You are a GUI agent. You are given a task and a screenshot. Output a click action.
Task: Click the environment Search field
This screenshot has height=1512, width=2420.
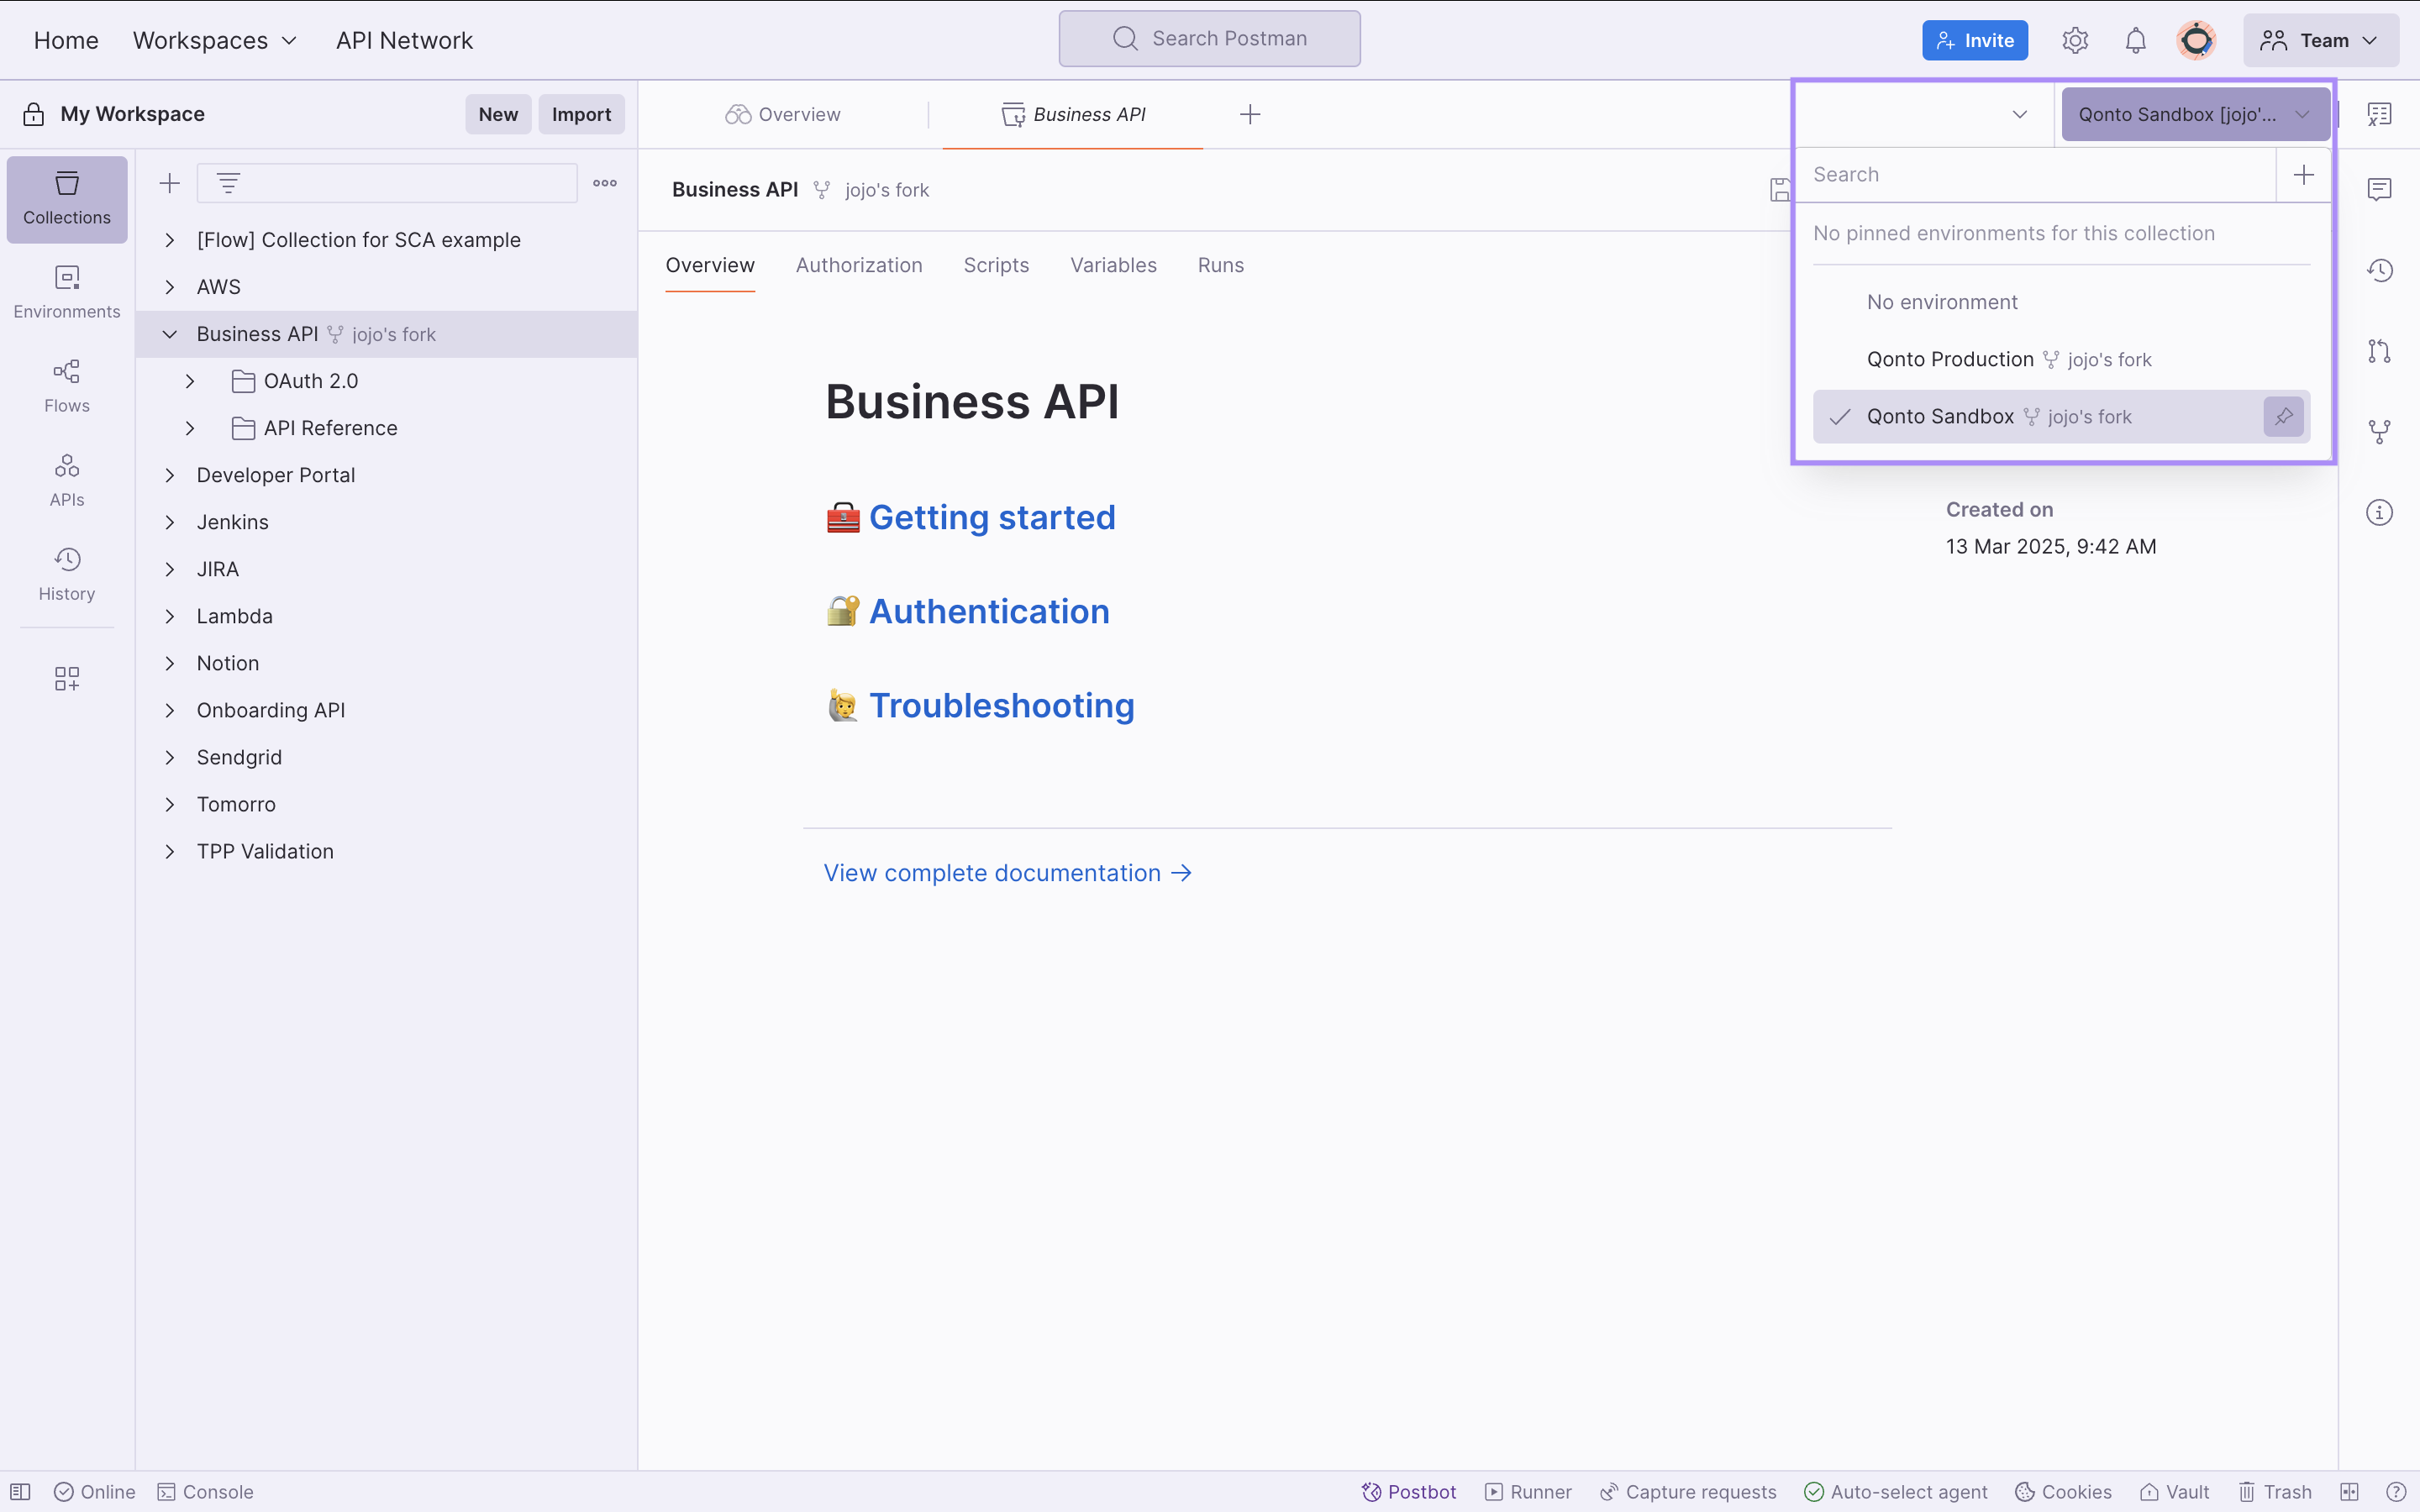(x=2036, y=175)
